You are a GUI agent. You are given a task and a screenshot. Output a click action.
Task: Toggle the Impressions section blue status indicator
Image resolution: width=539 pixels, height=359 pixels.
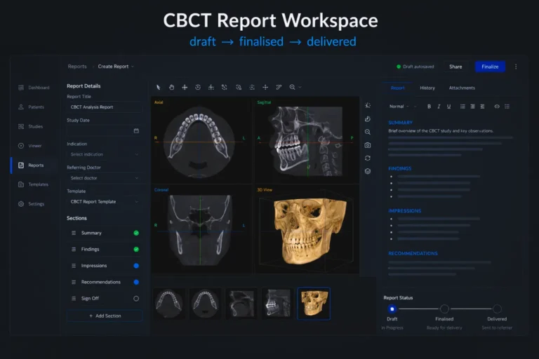(x=136, y=266)
